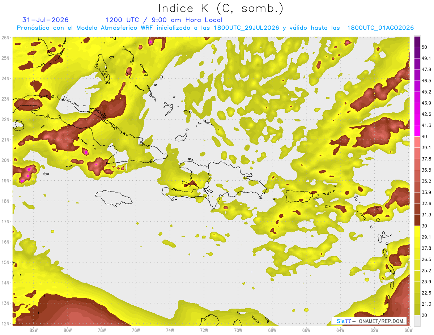Click longitude axis label "62W"
This screenshot has width=434, height=335.
(x=374, y=330)
